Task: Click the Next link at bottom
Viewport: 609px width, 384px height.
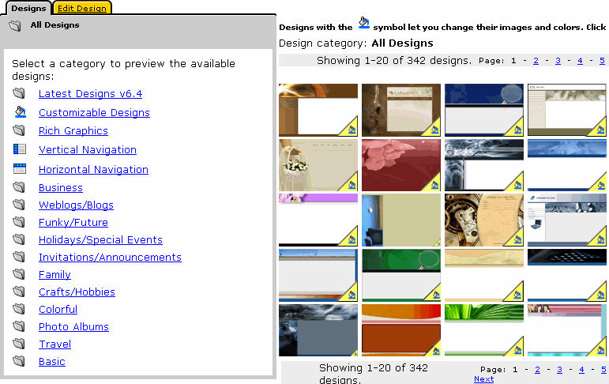Action: coord(484,379)
